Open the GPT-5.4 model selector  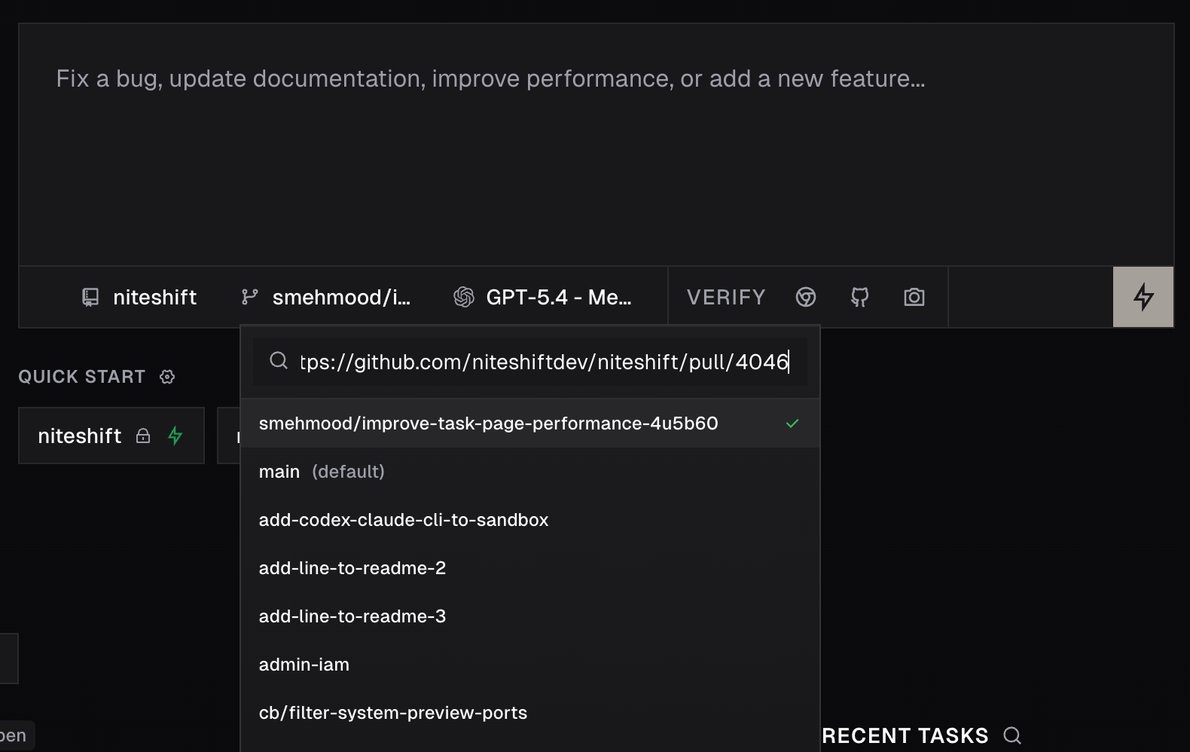(542, 298)
